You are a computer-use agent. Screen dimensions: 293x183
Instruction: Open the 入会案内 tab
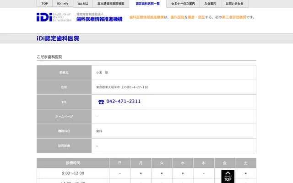click(211, 4)
